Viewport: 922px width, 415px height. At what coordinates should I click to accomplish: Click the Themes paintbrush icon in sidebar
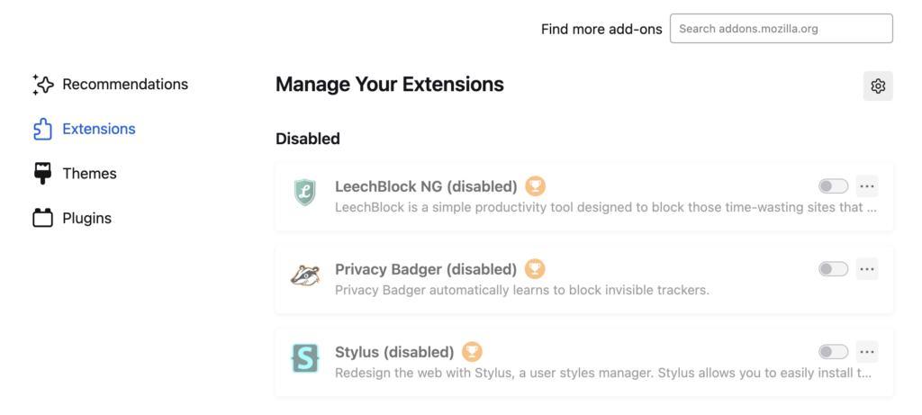tap(42, 174)
